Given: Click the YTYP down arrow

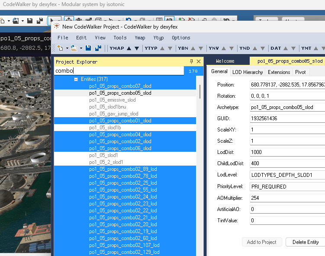Looking at the screenshot, I should (x=170, y=48).
